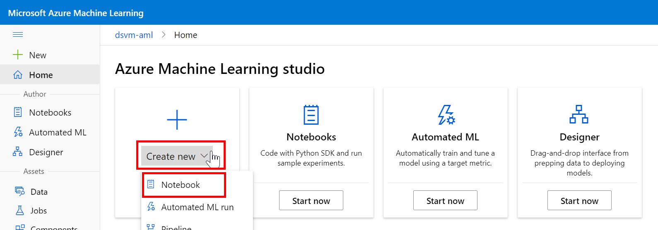The width and height of the screenshot is (658, 230).
Task: Click the Jobs flask icon in sidebar
Action: (x=19, y=211)
